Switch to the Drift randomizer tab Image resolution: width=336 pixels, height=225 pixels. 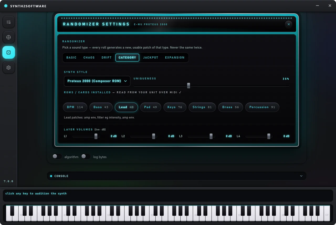(107, 57)
